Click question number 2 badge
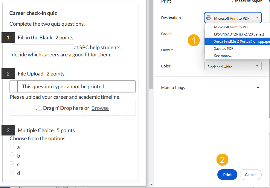 (8, 73)
